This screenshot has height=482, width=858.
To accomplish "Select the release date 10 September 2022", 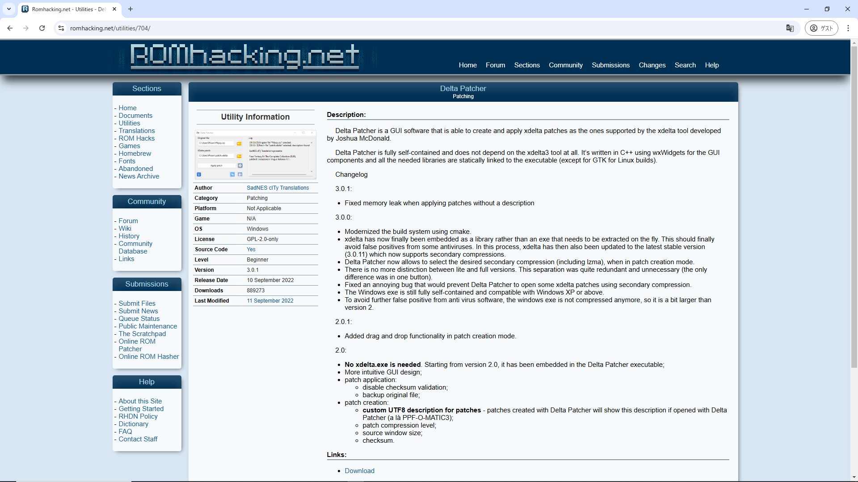I will tap(270, 280).
